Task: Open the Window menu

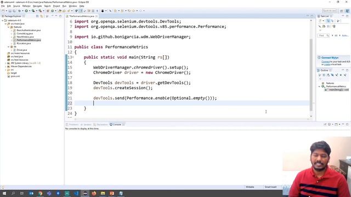Action: pos(73,6)
